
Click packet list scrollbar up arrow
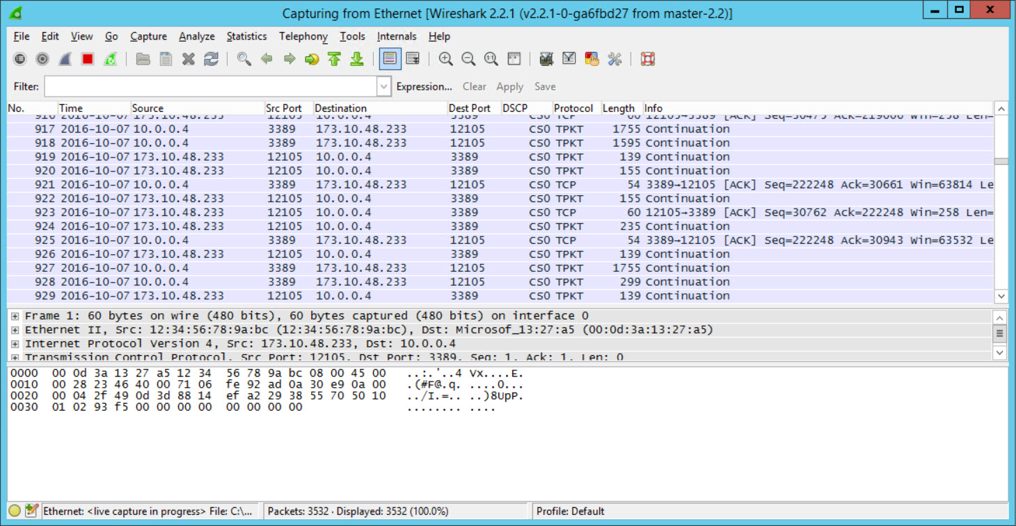[1001, 109]
